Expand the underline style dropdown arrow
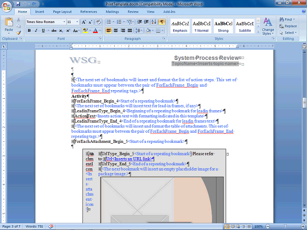The height and width of the screenshot is (230, 307). (48, 31)
